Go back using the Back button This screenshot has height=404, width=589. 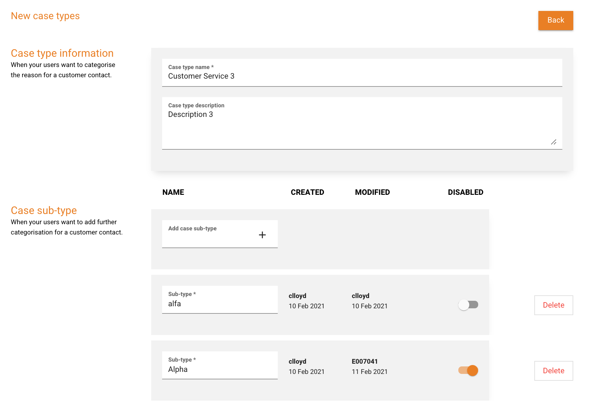tap(555, 20)
